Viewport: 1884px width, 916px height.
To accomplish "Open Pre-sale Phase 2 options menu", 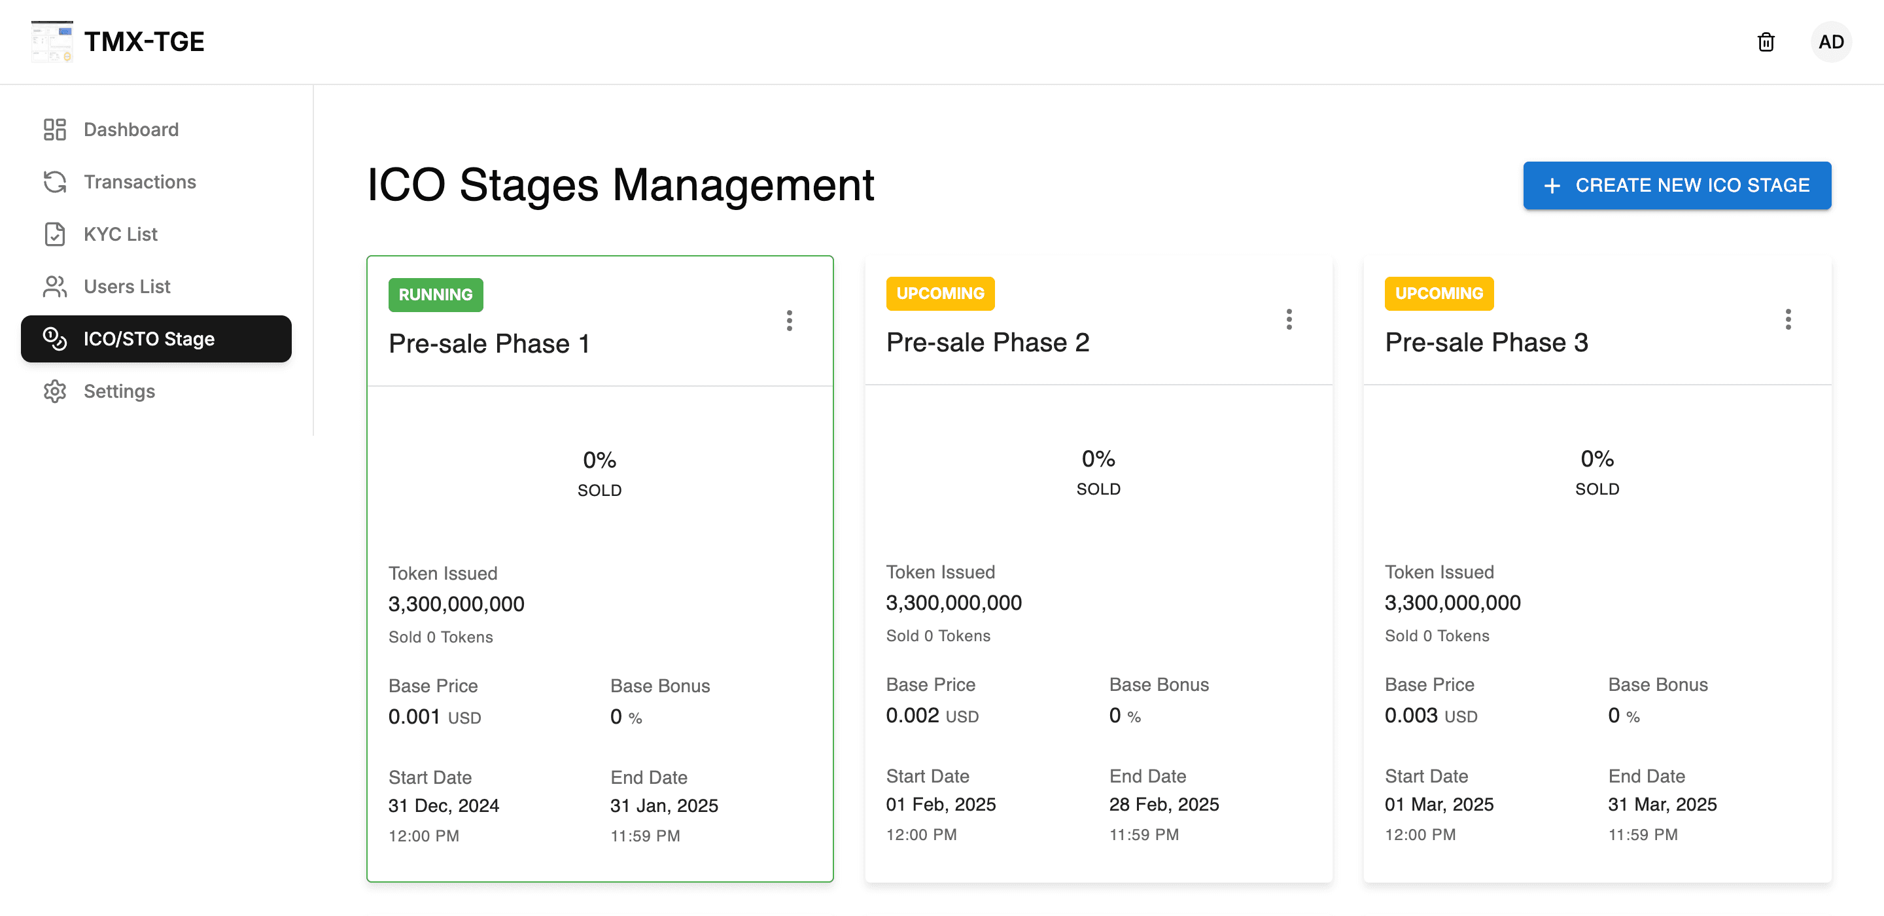I will coord(1289,319).
